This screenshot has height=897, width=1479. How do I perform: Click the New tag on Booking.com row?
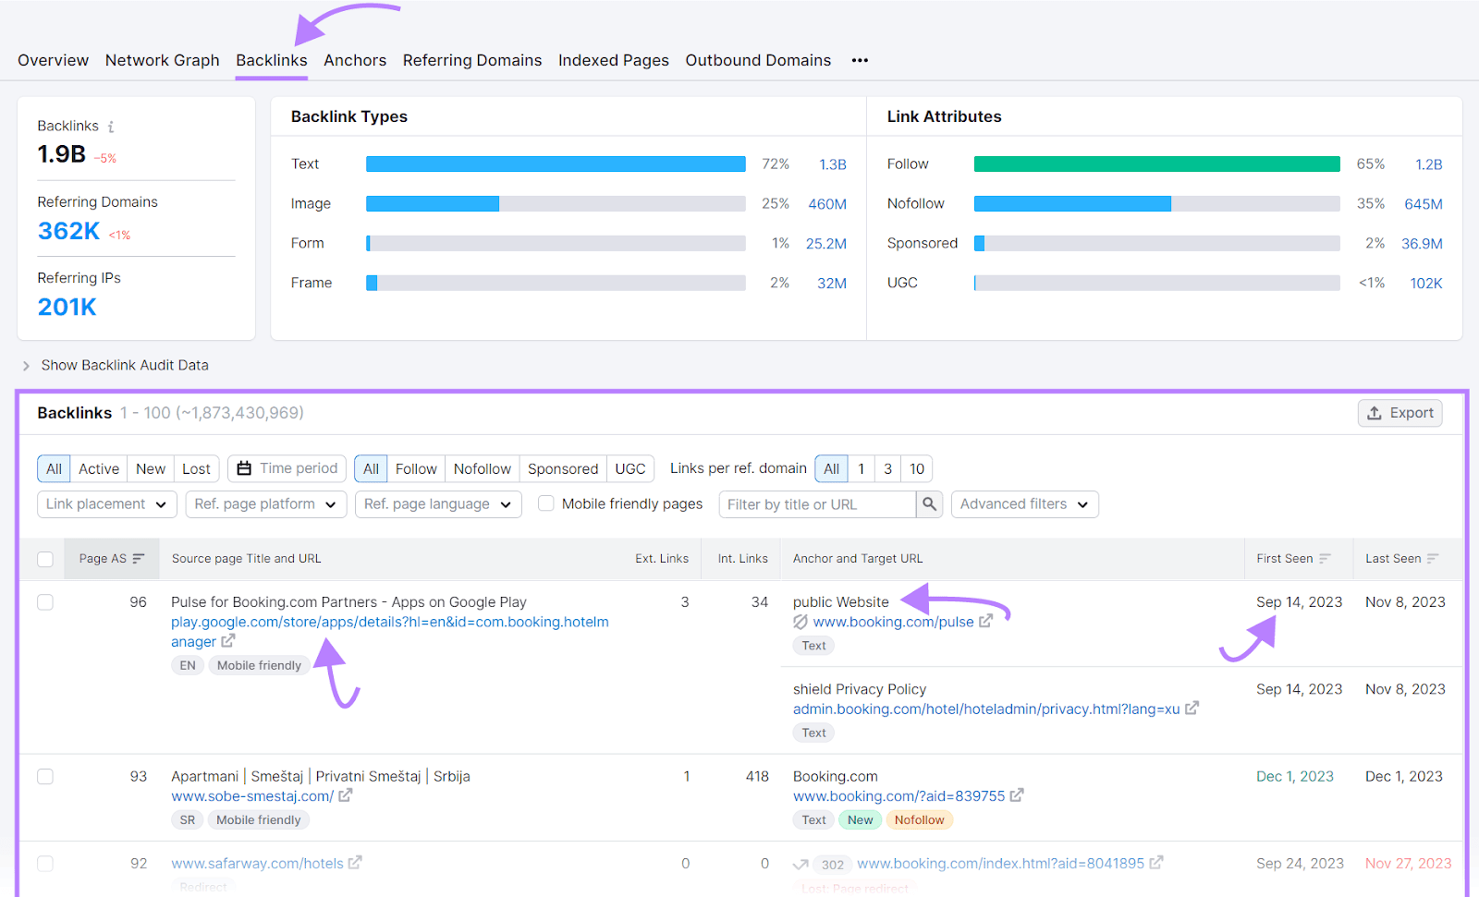point(860,819)
